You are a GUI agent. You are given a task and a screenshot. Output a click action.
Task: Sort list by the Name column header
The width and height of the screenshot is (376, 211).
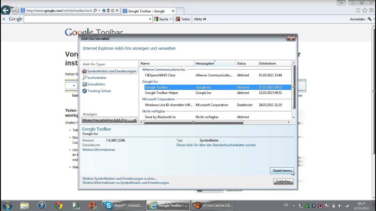[x=167, y=63]
